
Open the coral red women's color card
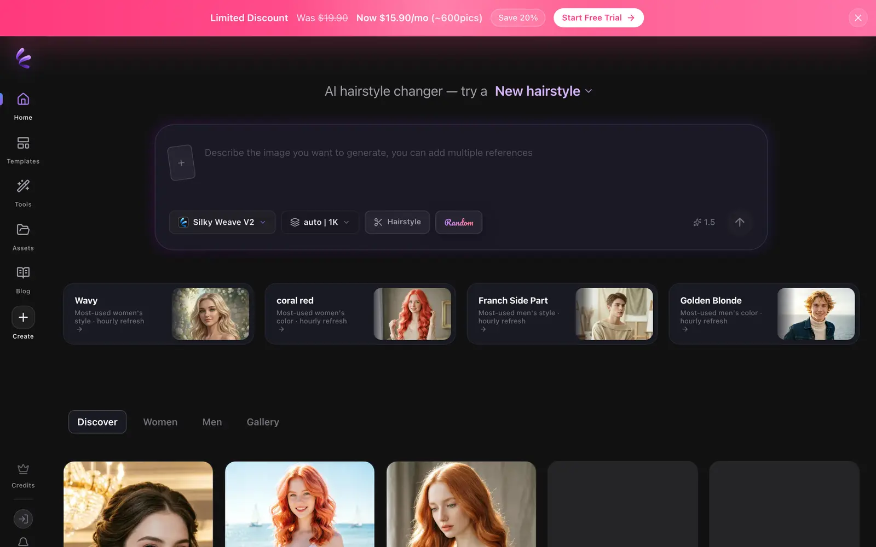360,313
